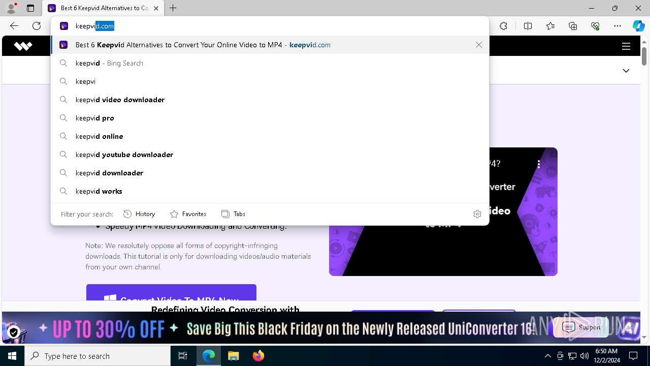Select the keepvid.com site suggestion

pos(270,45)
